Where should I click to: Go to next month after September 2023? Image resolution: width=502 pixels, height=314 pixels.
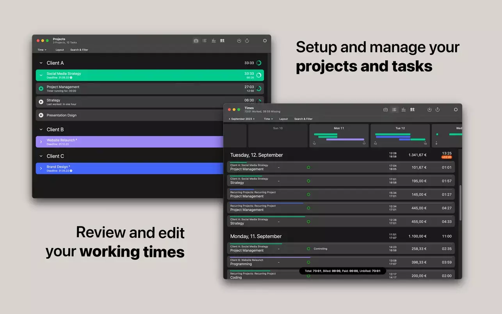pos(254,119)
